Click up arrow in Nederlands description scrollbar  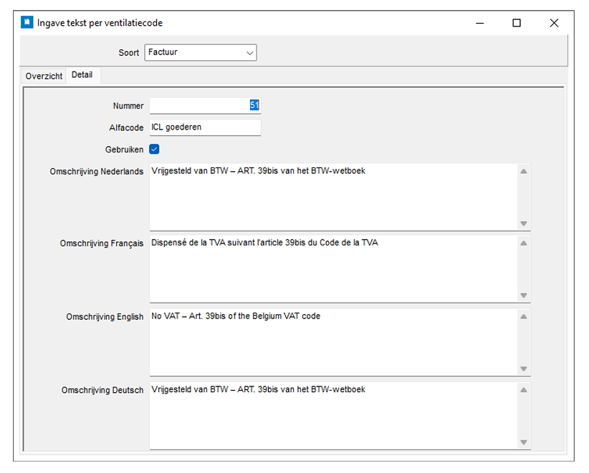click(x=524, y=172)
